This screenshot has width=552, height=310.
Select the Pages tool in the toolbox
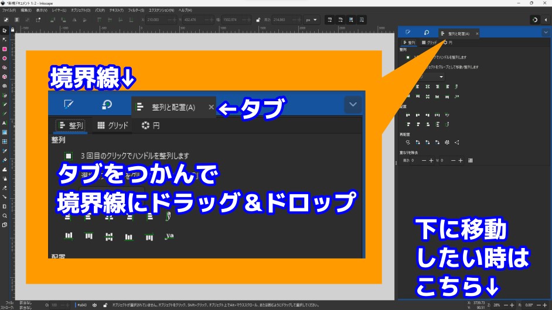point(5,225)
